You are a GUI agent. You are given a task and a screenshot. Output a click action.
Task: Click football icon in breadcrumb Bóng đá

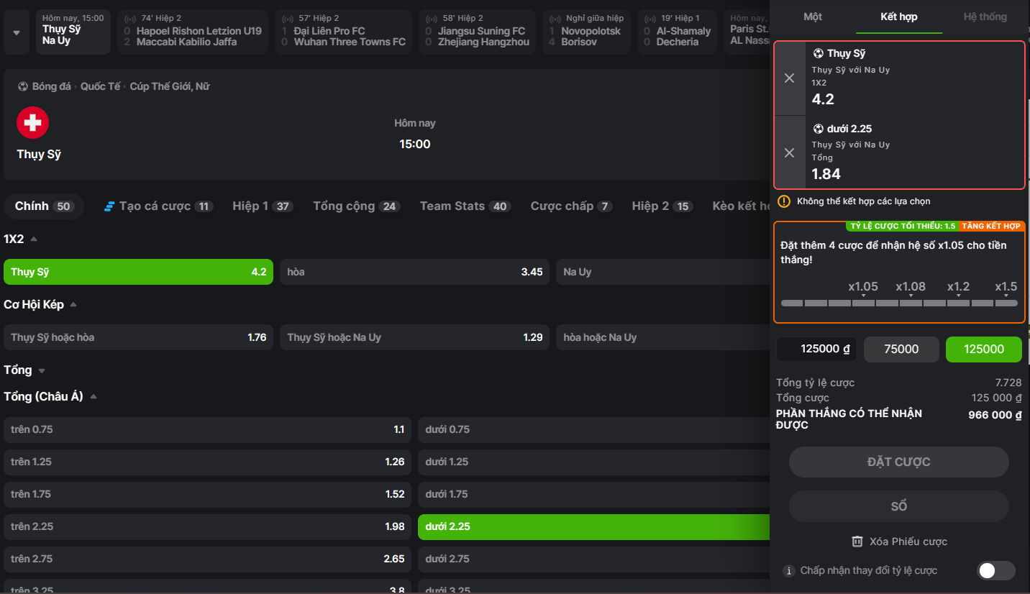[23, 86]
